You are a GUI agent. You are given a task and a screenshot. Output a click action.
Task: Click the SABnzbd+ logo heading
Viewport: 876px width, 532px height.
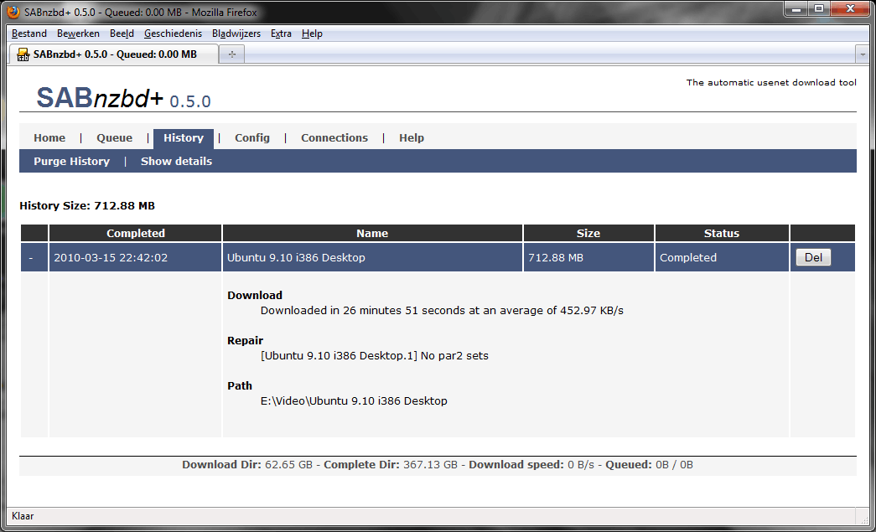[x=123, y=98]
